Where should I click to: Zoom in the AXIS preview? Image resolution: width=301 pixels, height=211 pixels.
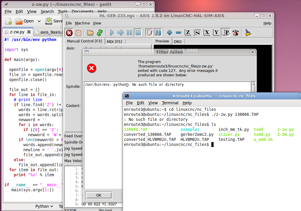point(169,33)
